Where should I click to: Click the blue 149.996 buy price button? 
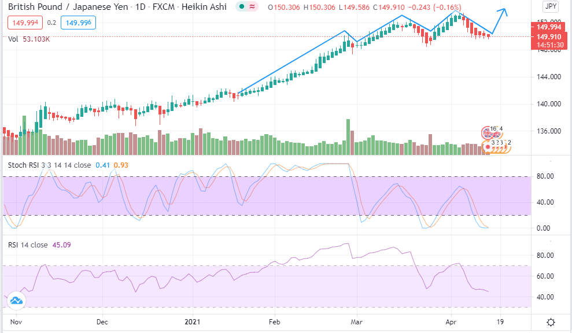tap(80, 23)
